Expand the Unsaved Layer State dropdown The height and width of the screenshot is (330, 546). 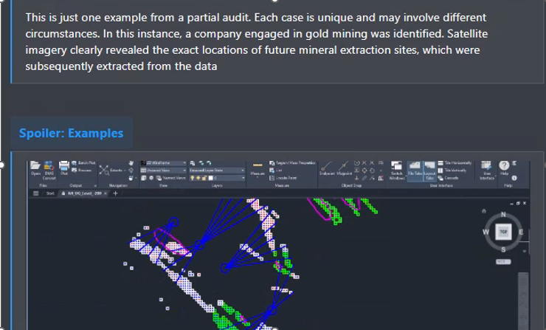point(215,170)
